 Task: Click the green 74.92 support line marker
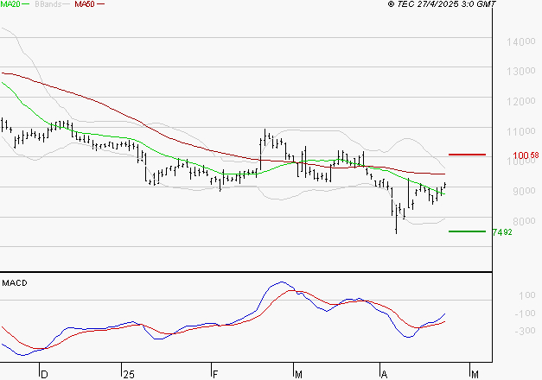tap(467, 231)
